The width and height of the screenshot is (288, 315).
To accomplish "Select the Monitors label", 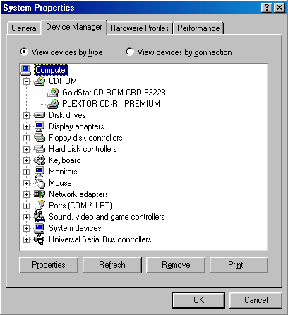I will click(x=63, y=172).
